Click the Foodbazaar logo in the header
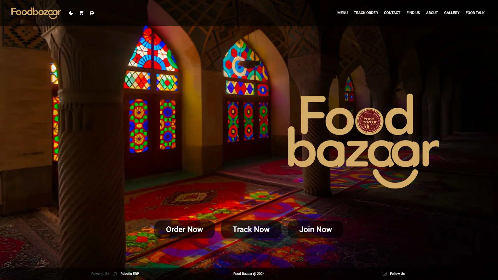The image size is (498, 280). coord(36,13)
